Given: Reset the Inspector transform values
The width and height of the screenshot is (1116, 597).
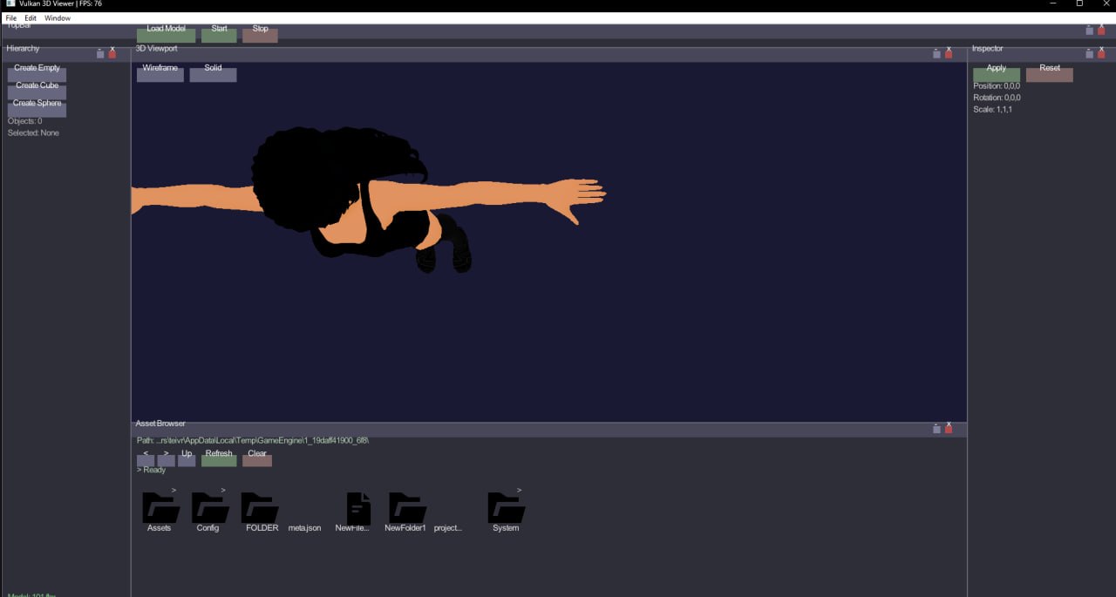Looking at the screenshot, I should 1050,74.
